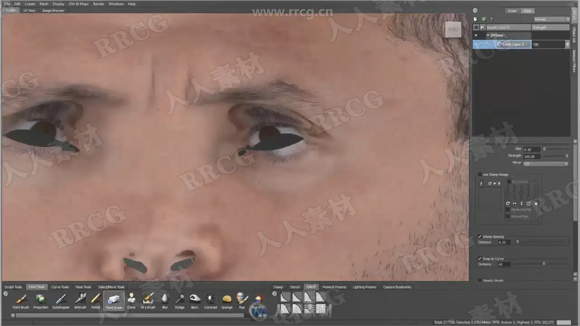Click the round arrow collapsing the Layers panel
The image size is (580, 326).
pyautogui.click(x=475, y=10)
